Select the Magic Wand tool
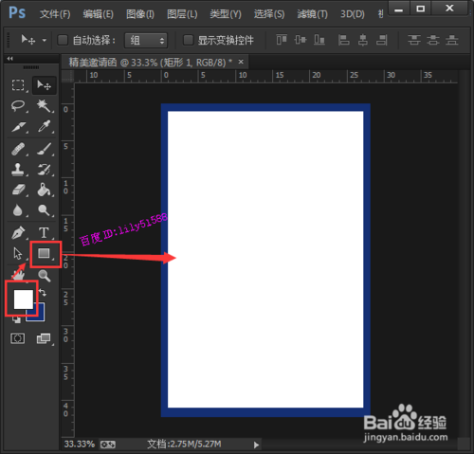 [44, 105]
